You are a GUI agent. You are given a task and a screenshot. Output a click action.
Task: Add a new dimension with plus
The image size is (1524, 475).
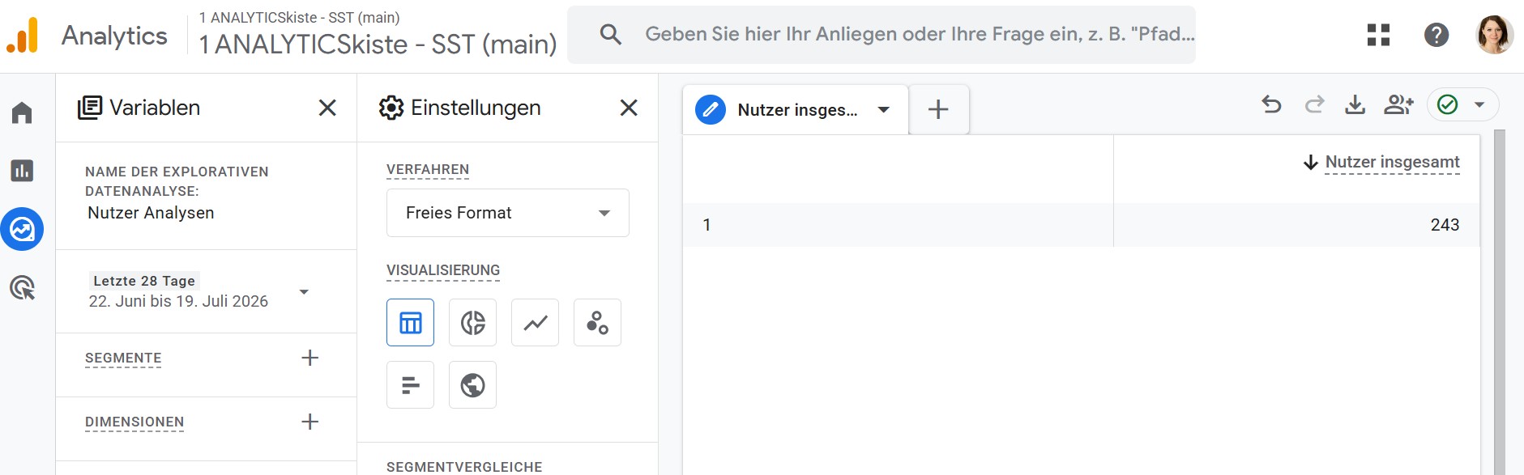tap(309, 422)
